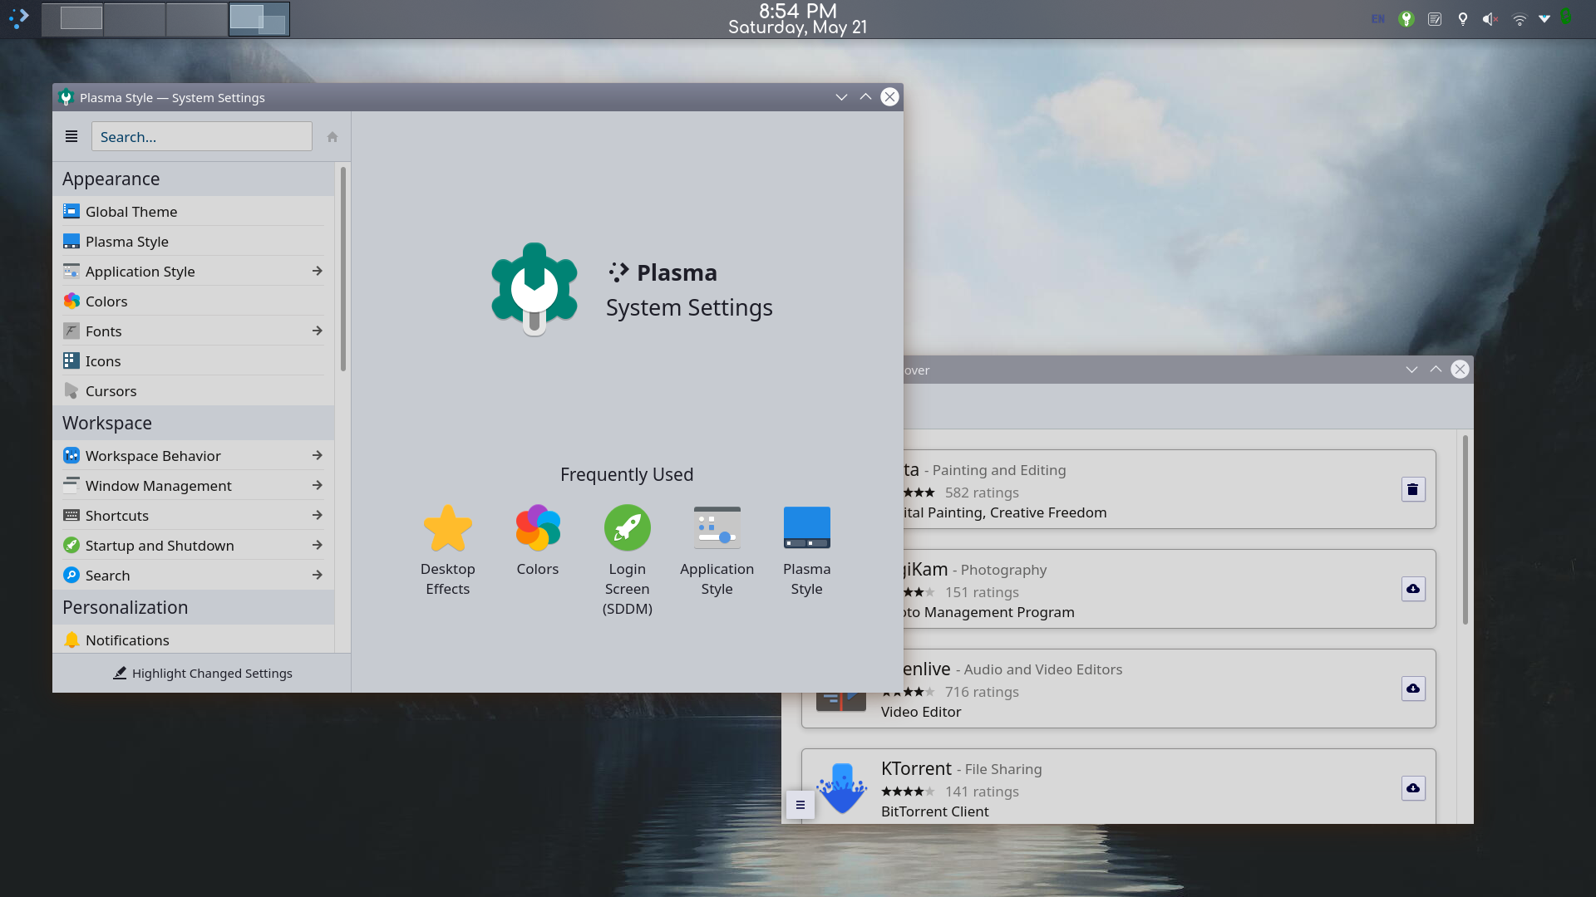Switch to the third virtual desktop
The height and width of the screenshot is (897, 1596).
pyautogui.click(x=197, y=19)
